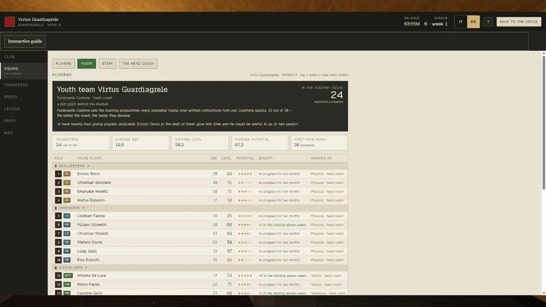
Task: Click the Level column header
Action: click(227, 158)
